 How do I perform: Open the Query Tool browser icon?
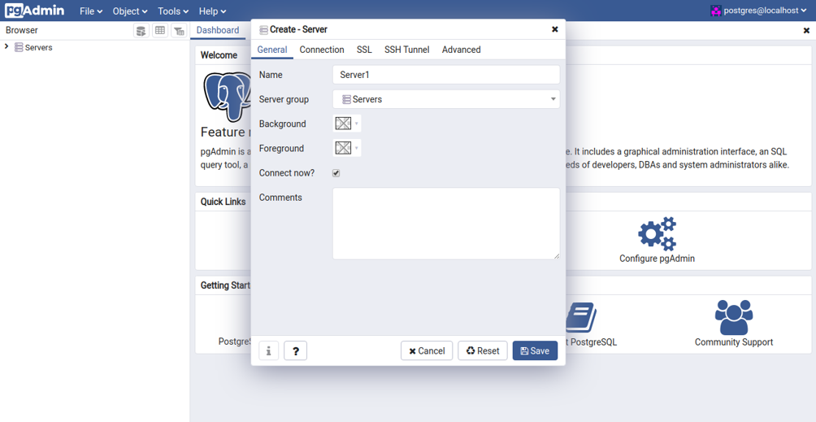[x=141, y=31]
